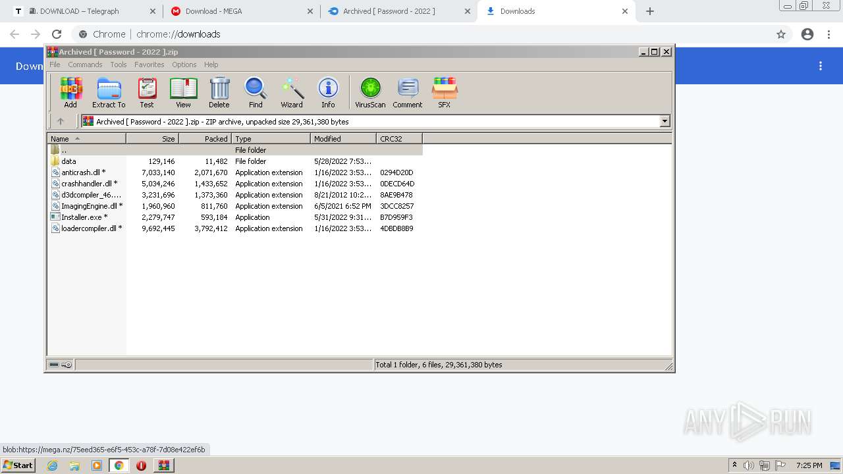Viewport: 843px width, 474px height.
Task: Click the volume speaker tray icon
Action: tap(748, 465)
